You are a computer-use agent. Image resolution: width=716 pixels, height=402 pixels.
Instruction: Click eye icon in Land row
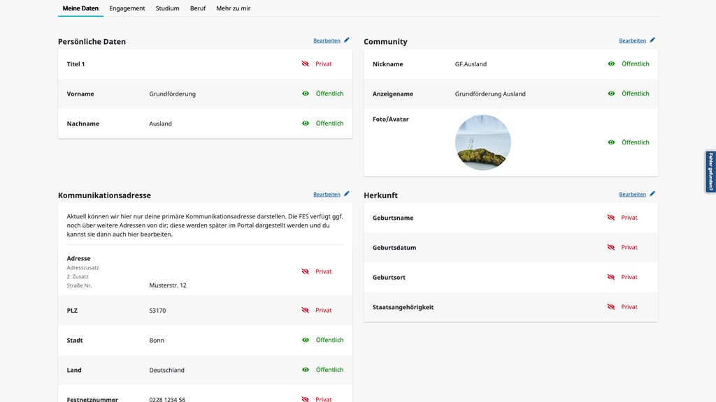[x=306, y=370]
